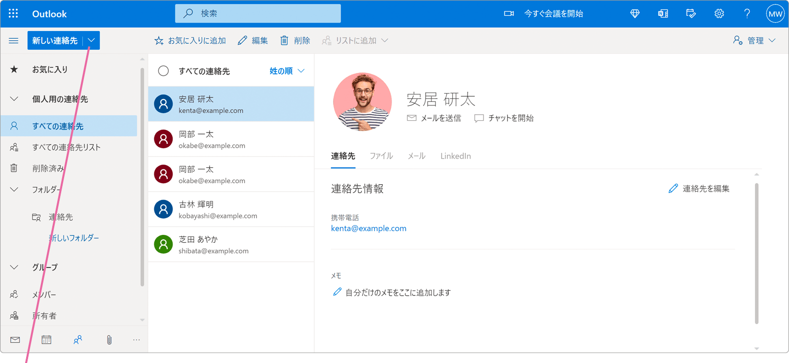Switch to Mail via envelope icon
Image resolution: width=789 pixels, height=363 pixels.
click(15, 340)
